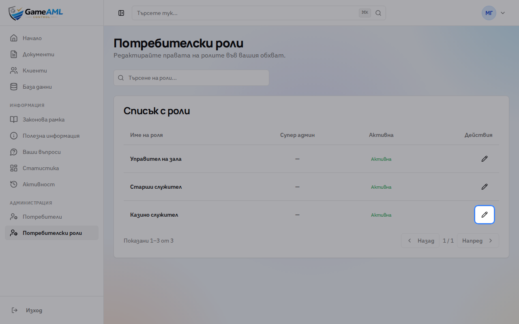Screen dimensions: 519x324
Task: Click the Клиенти people icon
Action: tap(14, 70)
